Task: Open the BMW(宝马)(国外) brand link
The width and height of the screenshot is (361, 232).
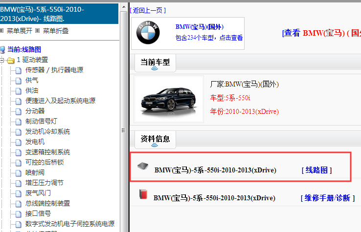Action: (200, 27)
